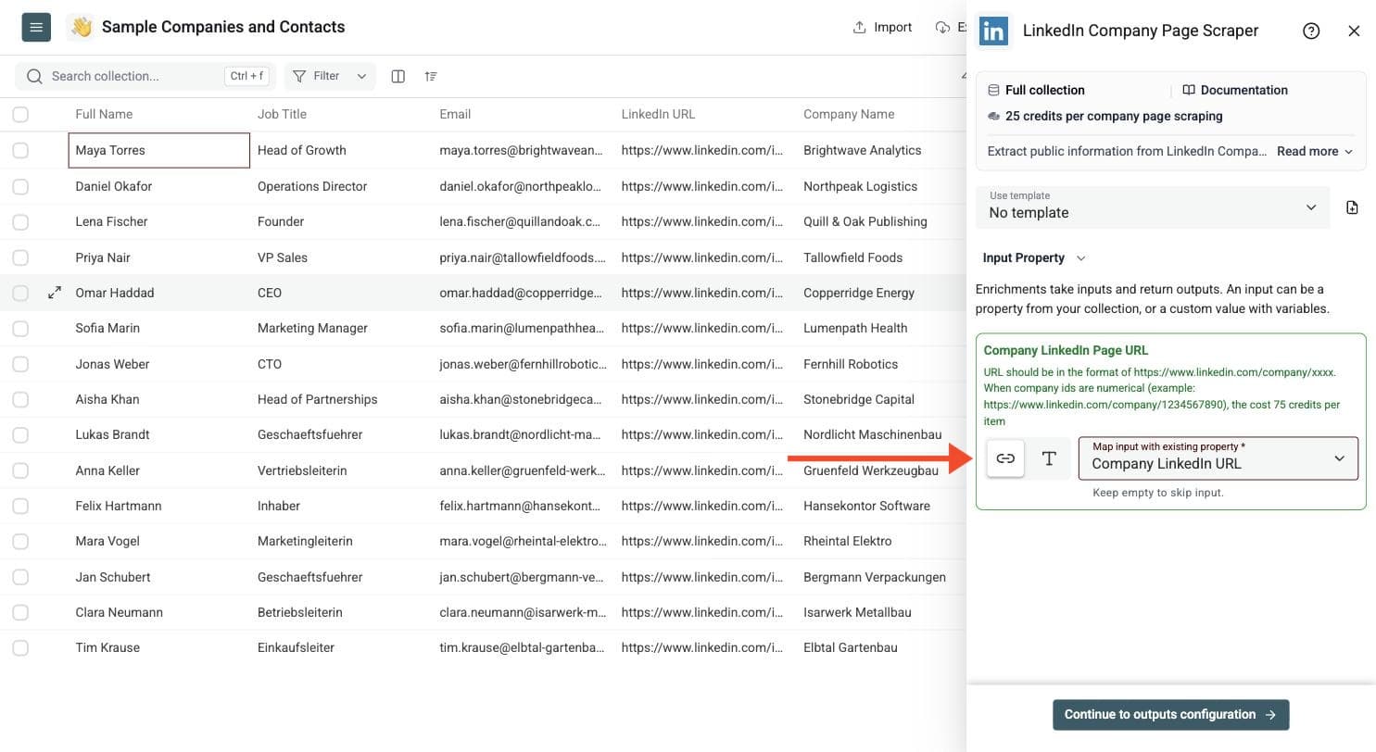Open the Use template dropdown
Screen dimensions: 1376x752
click(1153, 207)
